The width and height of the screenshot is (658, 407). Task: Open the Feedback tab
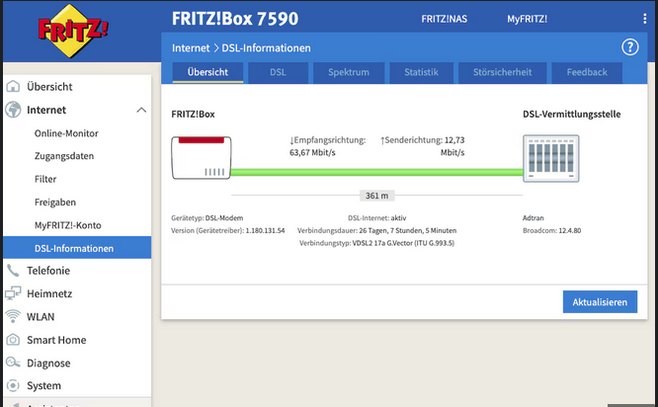click(587, 72)
